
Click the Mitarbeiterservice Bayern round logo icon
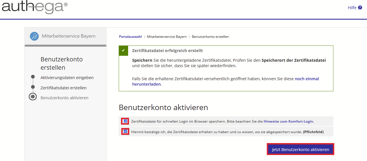point(34,36)
